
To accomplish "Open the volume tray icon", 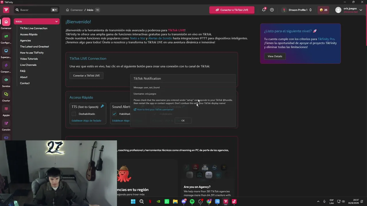I will click(x=343, y=201).
